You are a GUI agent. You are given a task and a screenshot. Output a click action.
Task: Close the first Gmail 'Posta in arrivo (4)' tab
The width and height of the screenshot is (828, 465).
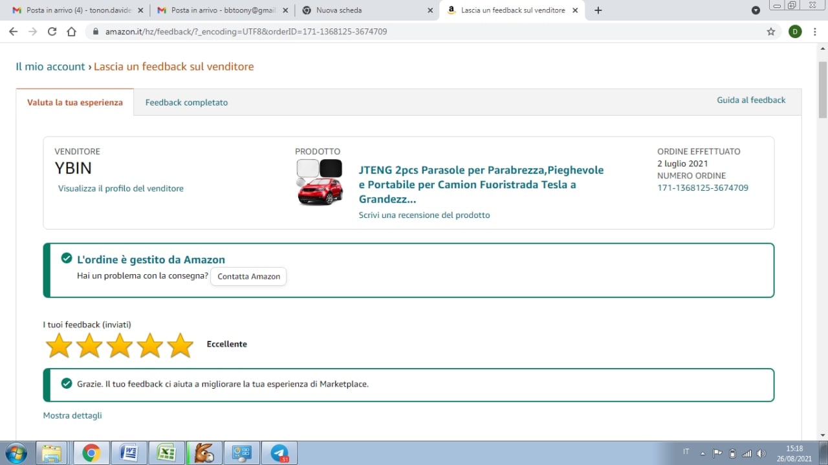140,10
